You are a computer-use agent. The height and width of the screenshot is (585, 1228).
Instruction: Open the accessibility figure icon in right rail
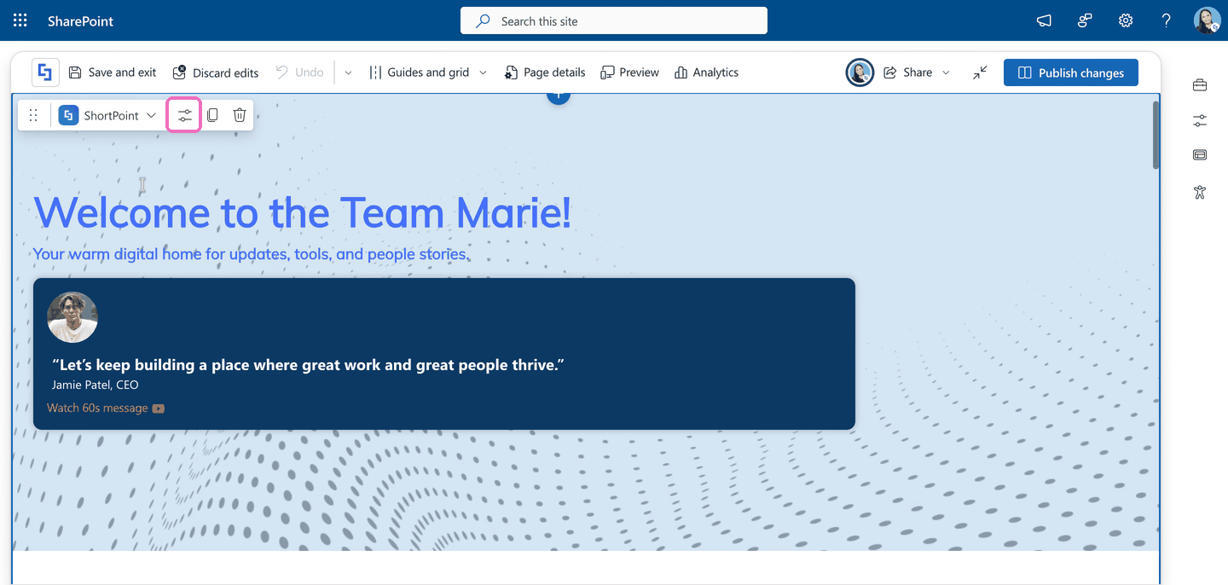coord(1200,192)
